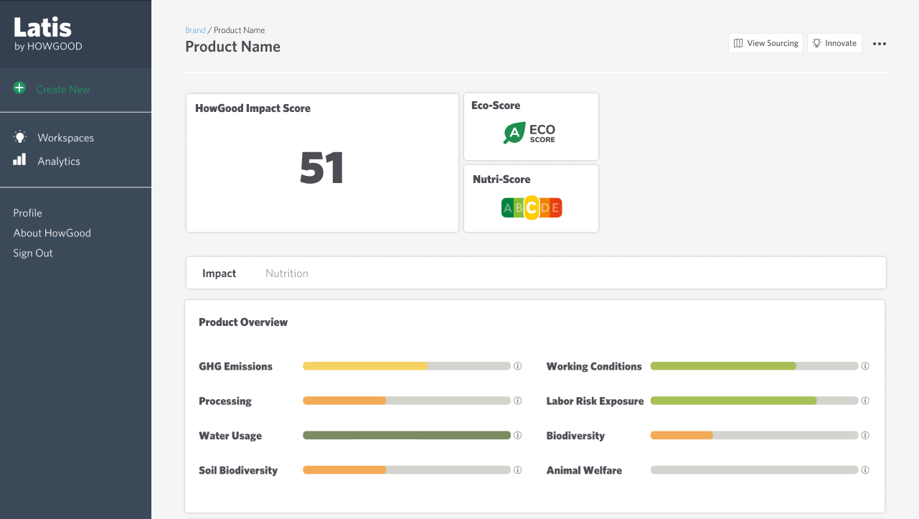Click the Eco-Score card title
919x519 pixels.
(496, 106)
